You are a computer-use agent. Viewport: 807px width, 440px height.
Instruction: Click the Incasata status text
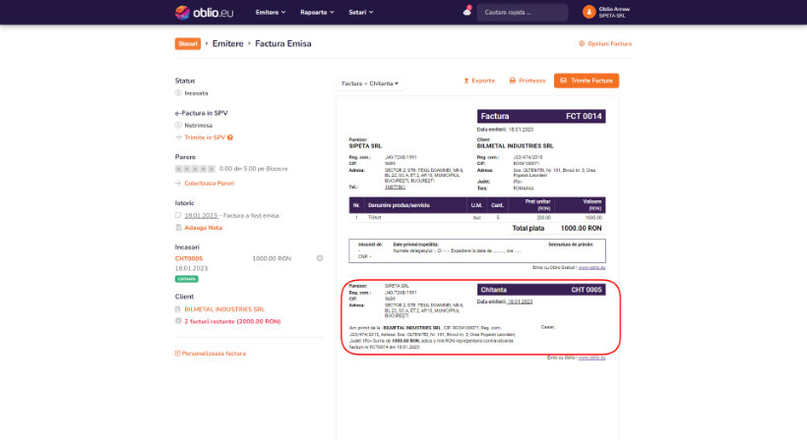pos(196,93)
